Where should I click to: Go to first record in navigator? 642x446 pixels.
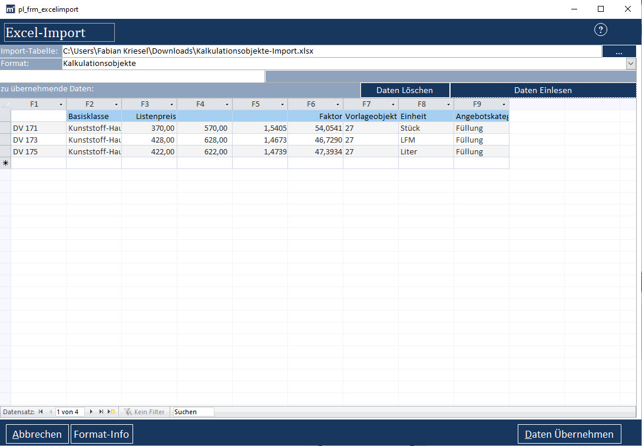[41, 412]
